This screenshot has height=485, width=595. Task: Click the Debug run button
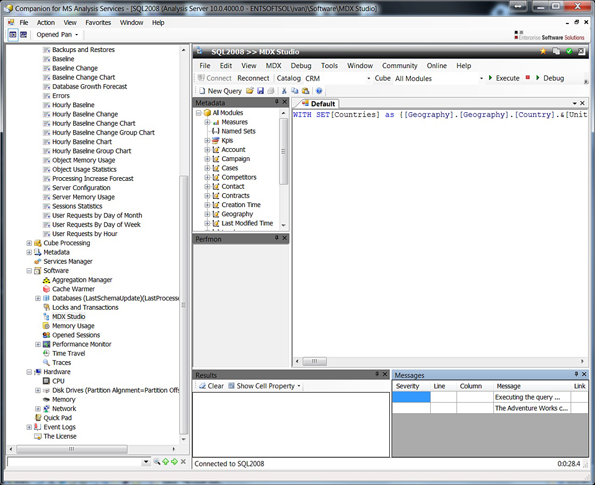[550, 78]
